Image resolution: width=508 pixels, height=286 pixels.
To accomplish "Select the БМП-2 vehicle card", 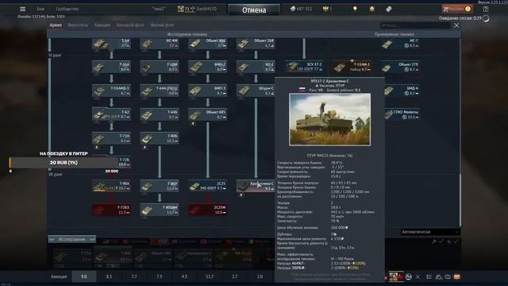I will coord(208,67).
